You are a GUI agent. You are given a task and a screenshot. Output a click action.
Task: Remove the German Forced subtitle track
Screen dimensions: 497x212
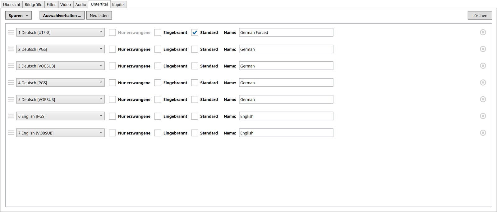483,32
